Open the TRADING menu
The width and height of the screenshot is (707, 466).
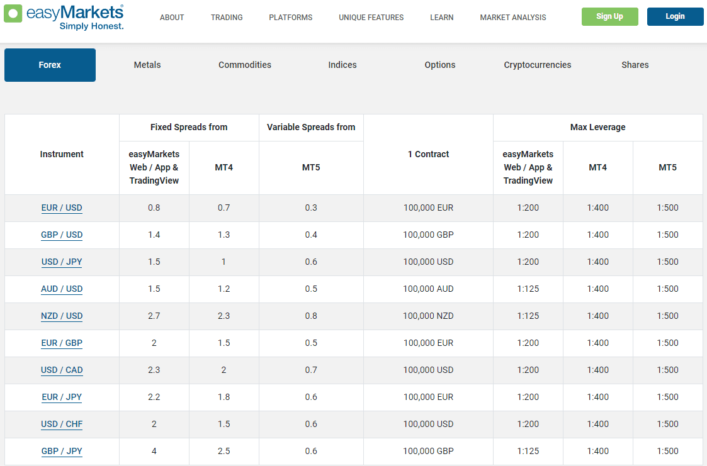pyautogui.click(x=227, y=17)
